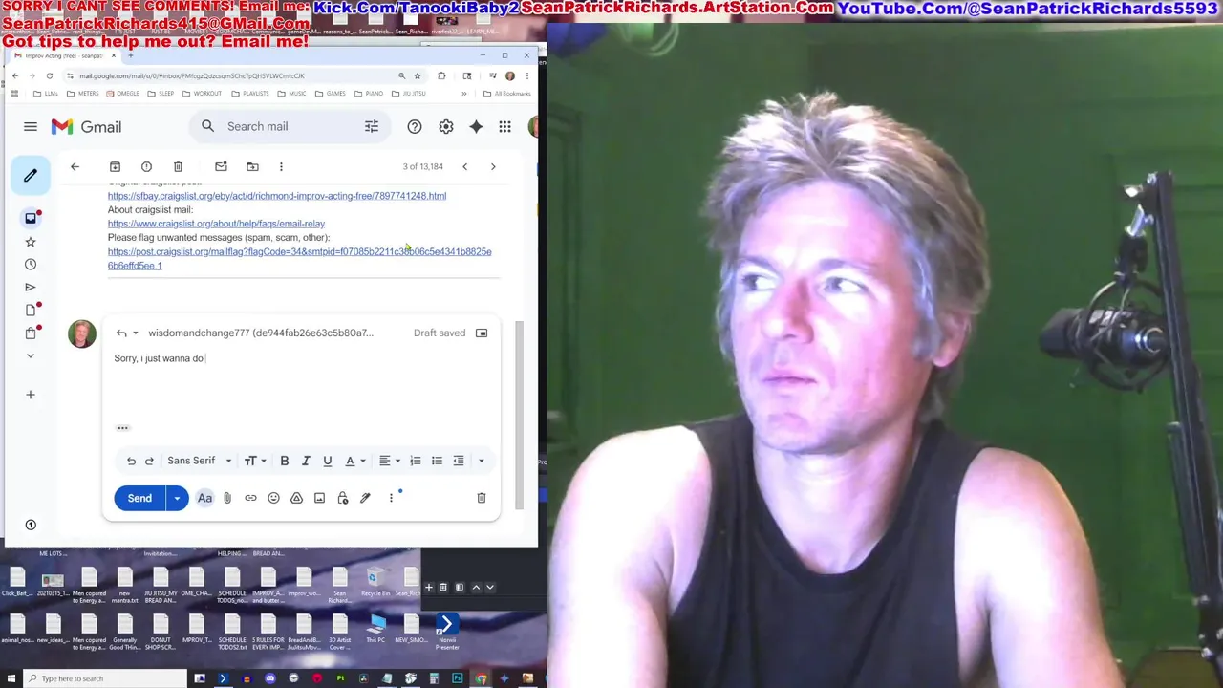Send the reply email

(139, 498)
